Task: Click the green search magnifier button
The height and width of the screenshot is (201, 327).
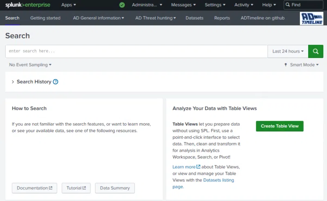Action: pyautogui.click(x=315, y=51)
